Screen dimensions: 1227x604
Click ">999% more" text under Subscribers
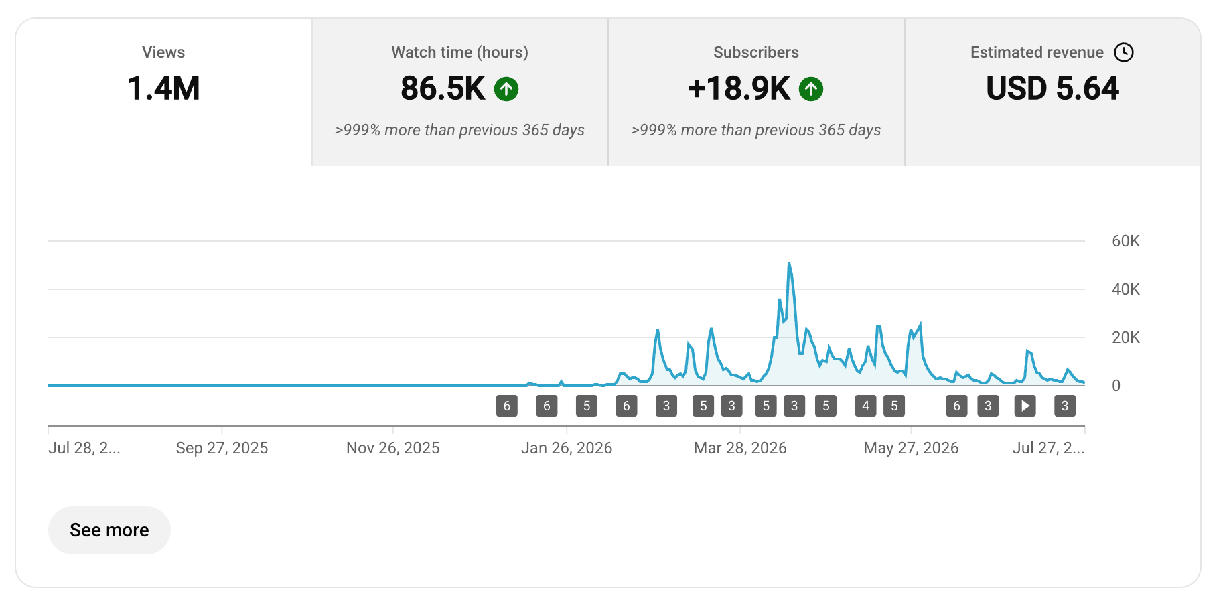(756, 130)
